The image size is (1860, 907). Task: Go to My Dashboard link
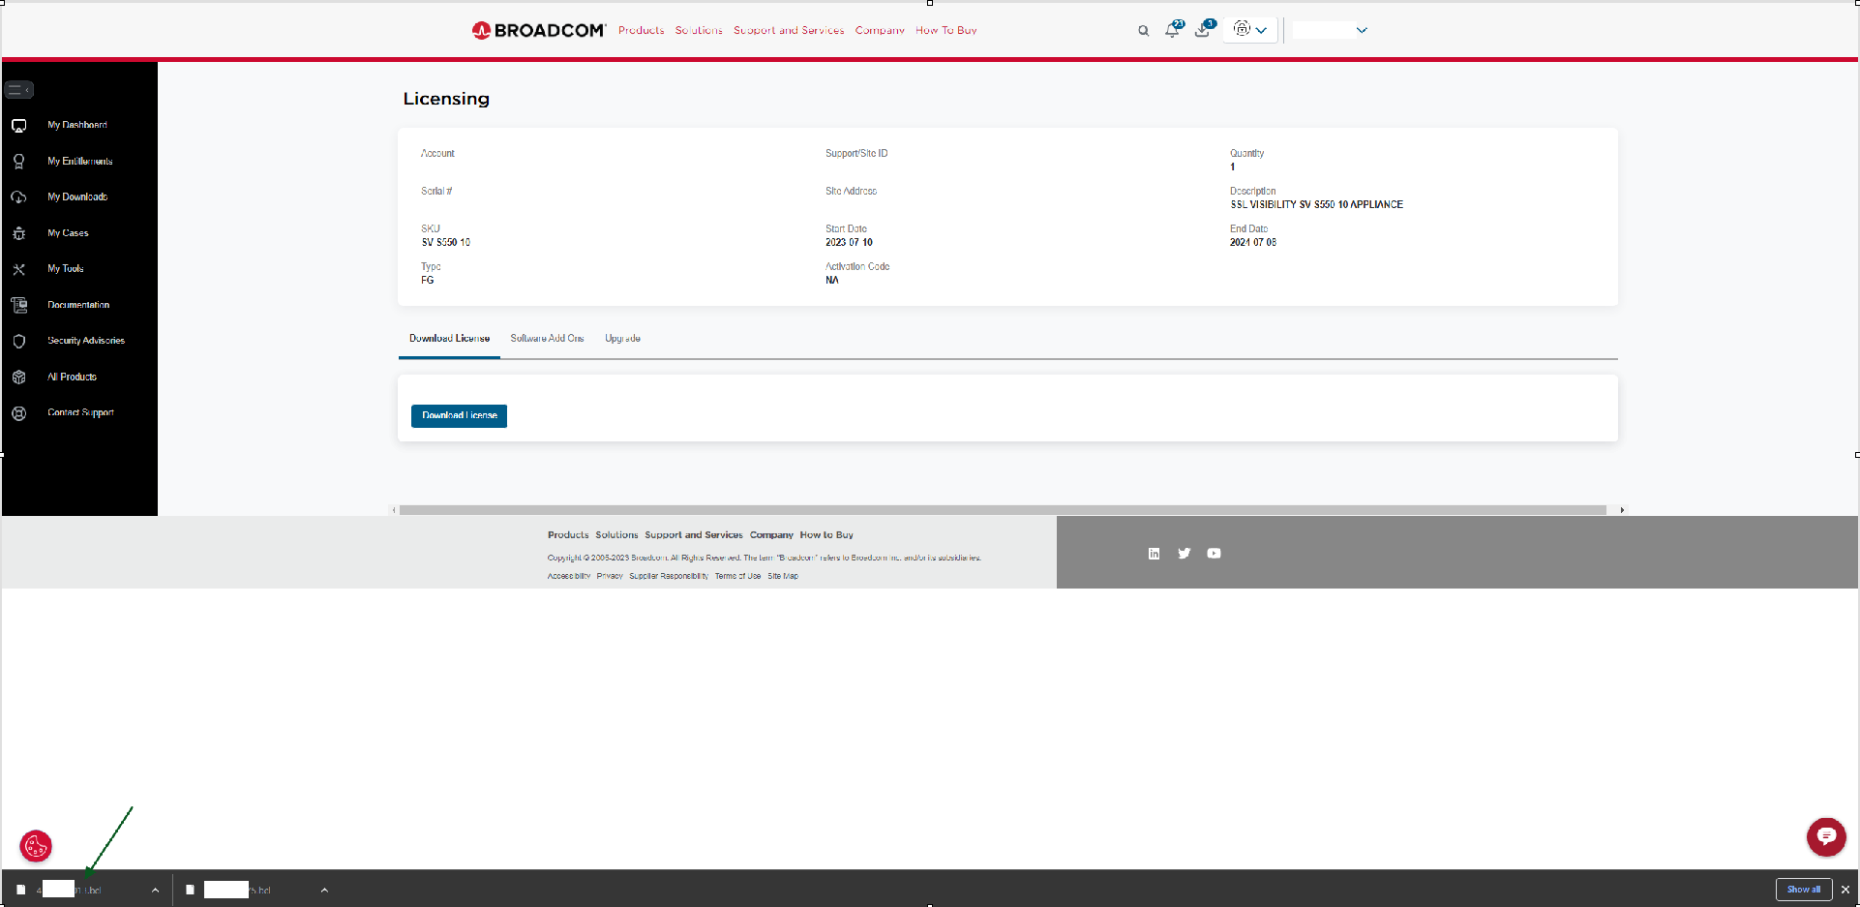click(x=77, y=126)
